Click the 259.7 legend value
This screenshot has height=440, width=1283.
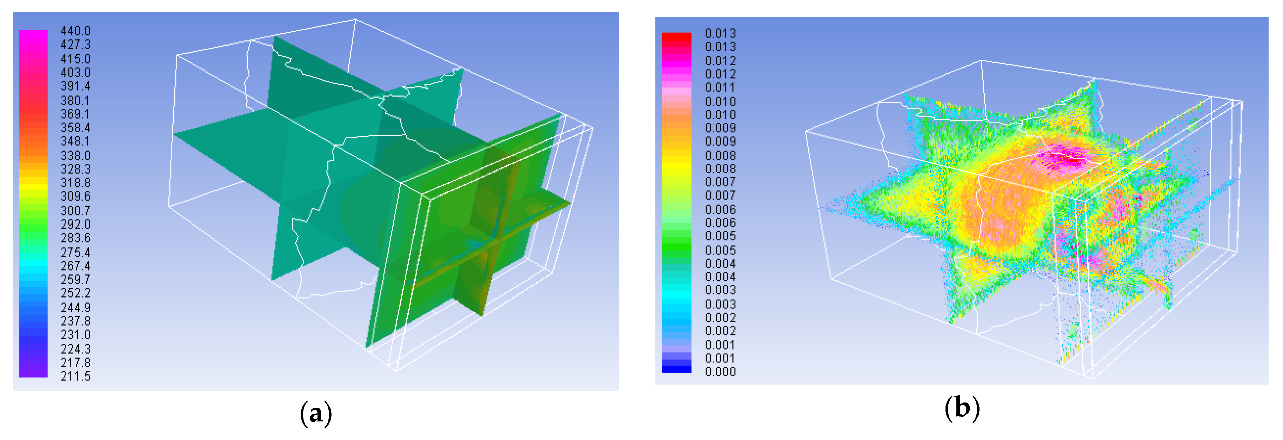pyautogui.click(x=76, y=280)
